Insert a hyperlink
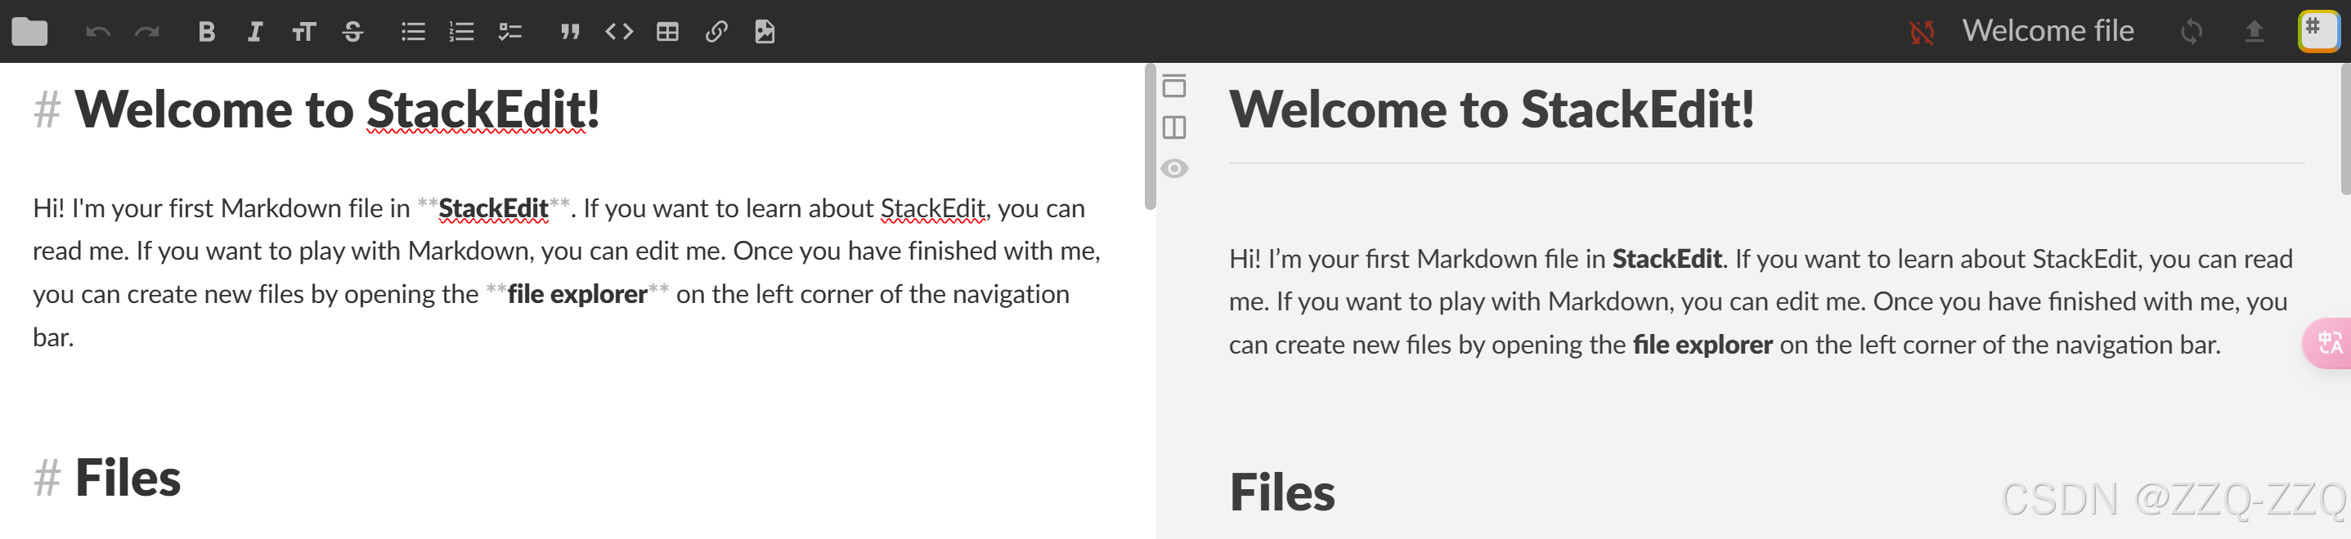Screen dimensions: 2351x539 click(716, 32)
